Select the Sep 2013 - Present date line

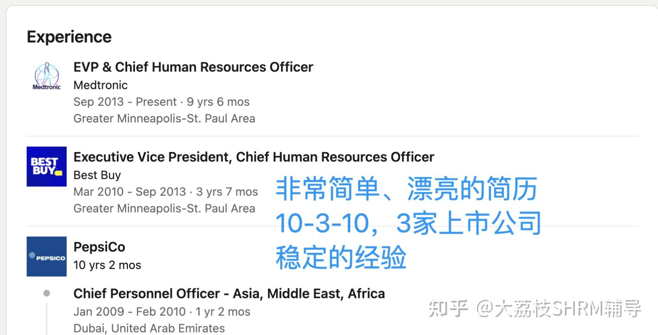coord(161,102)
